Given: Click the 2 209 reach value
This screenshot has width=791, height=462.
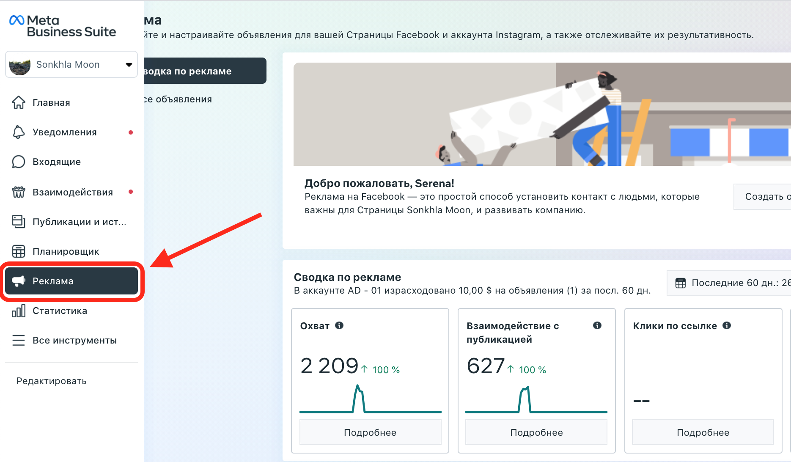Looking at the screenshot, I should coord(329,366).
